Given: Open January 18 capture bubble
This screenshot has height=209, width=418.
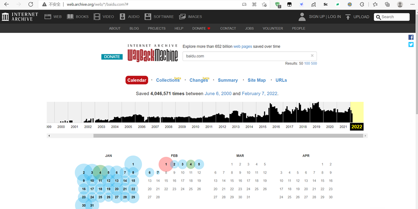Looking at the screenshot, I should [x=100, y=189].
